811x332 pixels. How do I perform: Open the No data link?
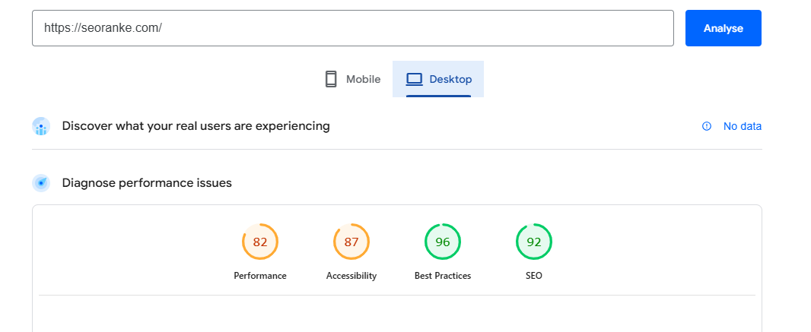point(742,126)
